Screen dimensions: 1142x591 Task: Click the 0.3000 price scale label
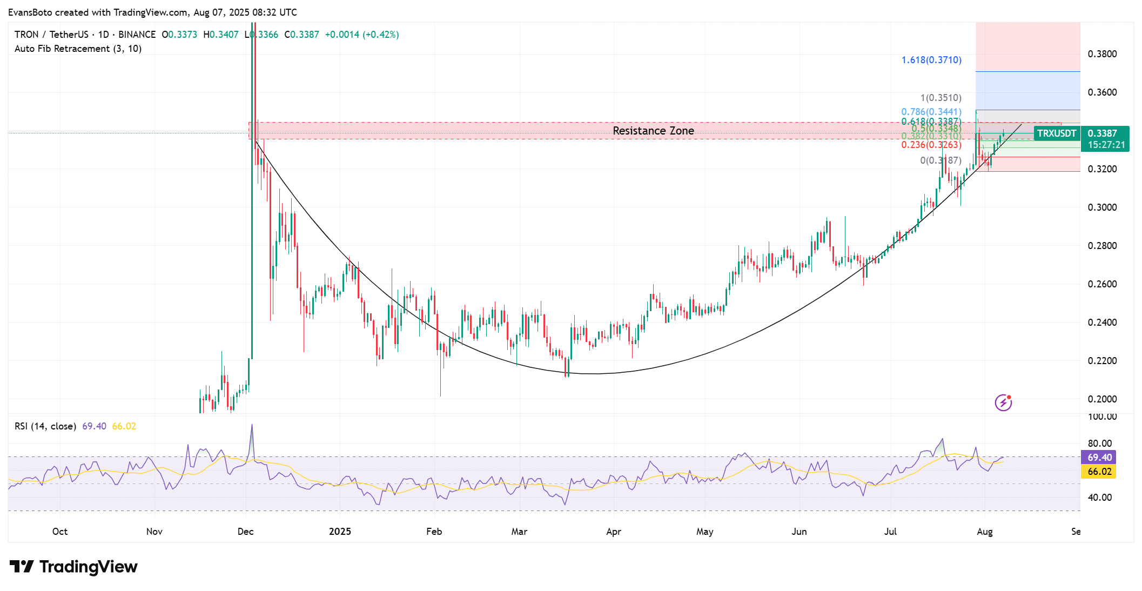pos(1102,207)
